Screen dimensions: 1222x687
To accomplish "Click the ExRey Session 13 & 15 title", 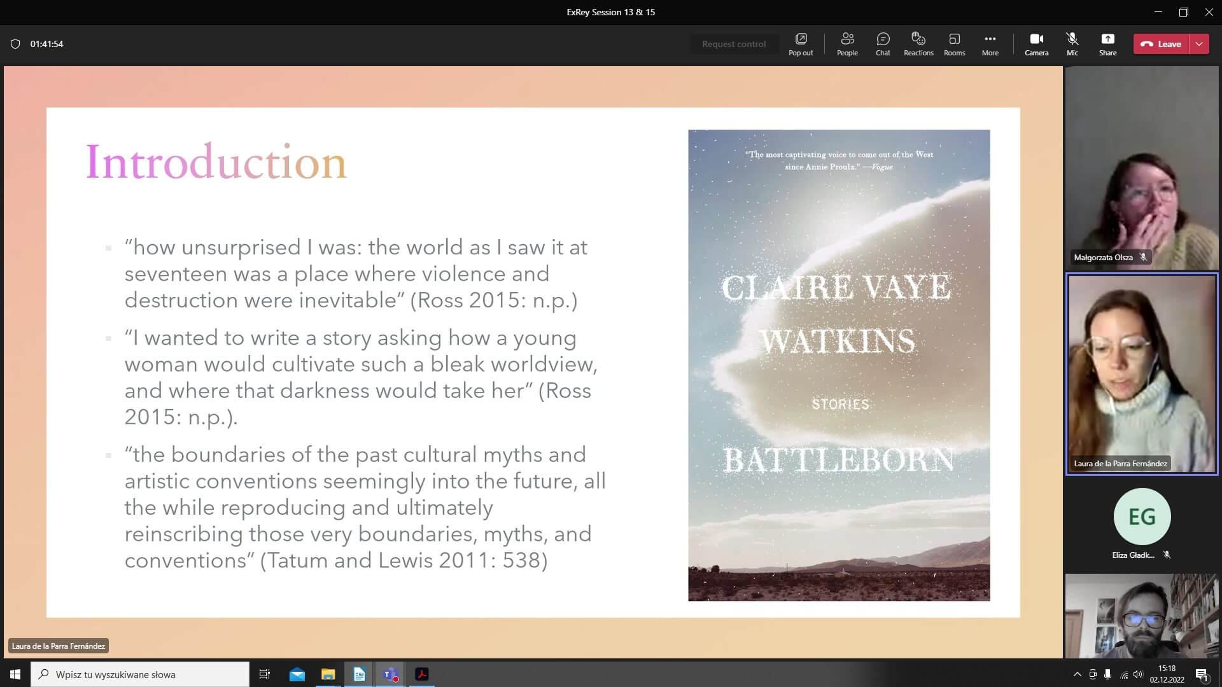I will tap(611, 12).
